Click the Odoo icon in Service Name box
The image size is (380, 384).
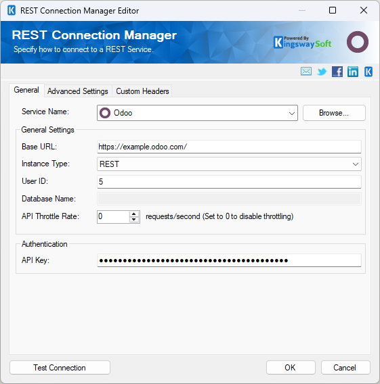coord(105,113)
